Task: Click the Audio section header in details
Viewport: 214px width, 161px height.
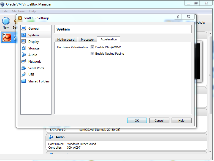Action: [x=126, y=137]
